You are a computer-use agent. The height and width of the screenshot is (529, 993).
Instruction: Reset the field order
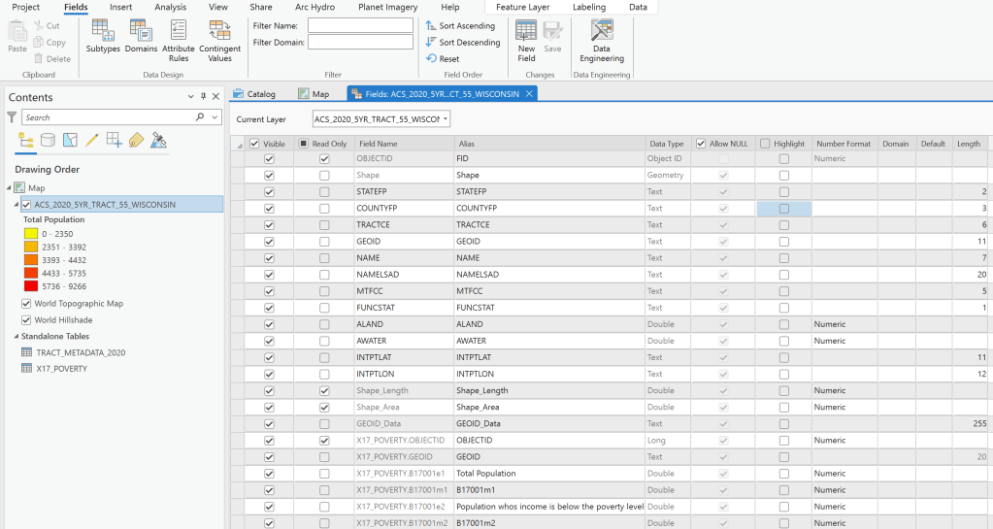click(x=443, y=59)
